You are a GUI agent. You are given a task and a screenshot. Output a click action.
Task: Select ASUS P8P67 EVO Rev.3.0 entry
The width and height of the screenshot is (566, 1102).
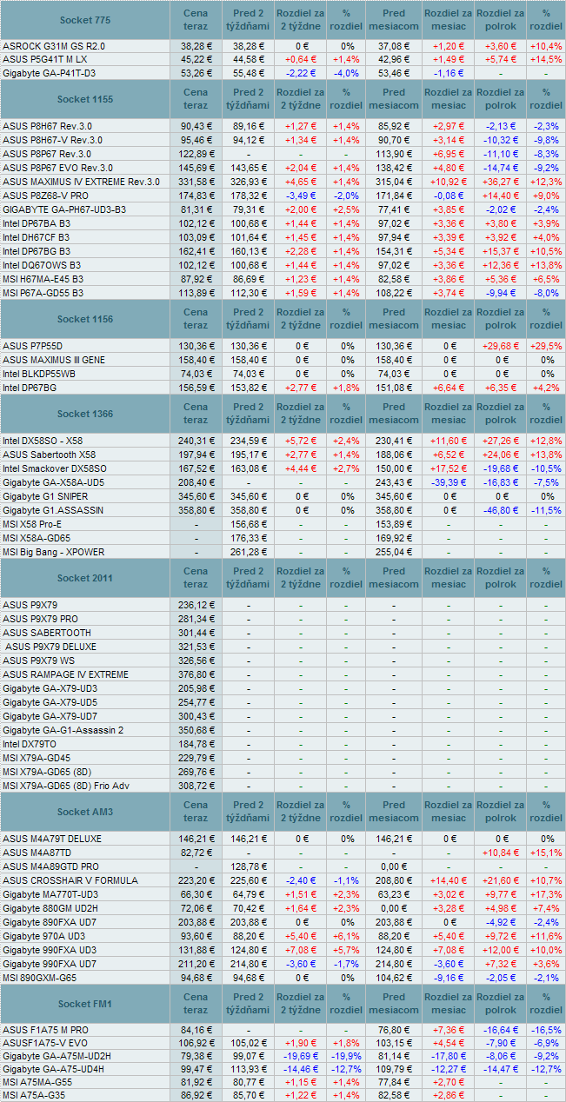[x=57, y=168]
